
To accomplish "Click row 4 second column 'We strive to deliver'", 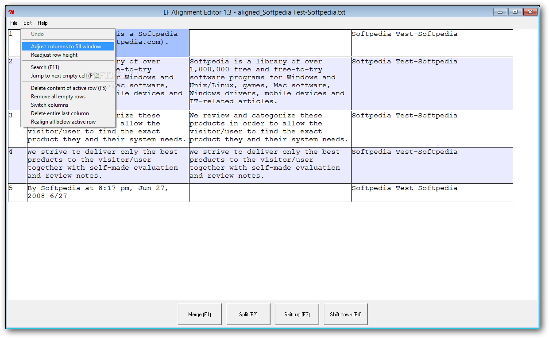I will (270, 165).
